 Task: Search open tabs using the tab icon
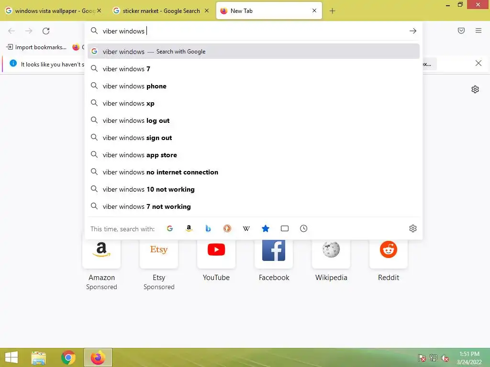(285, 228)
